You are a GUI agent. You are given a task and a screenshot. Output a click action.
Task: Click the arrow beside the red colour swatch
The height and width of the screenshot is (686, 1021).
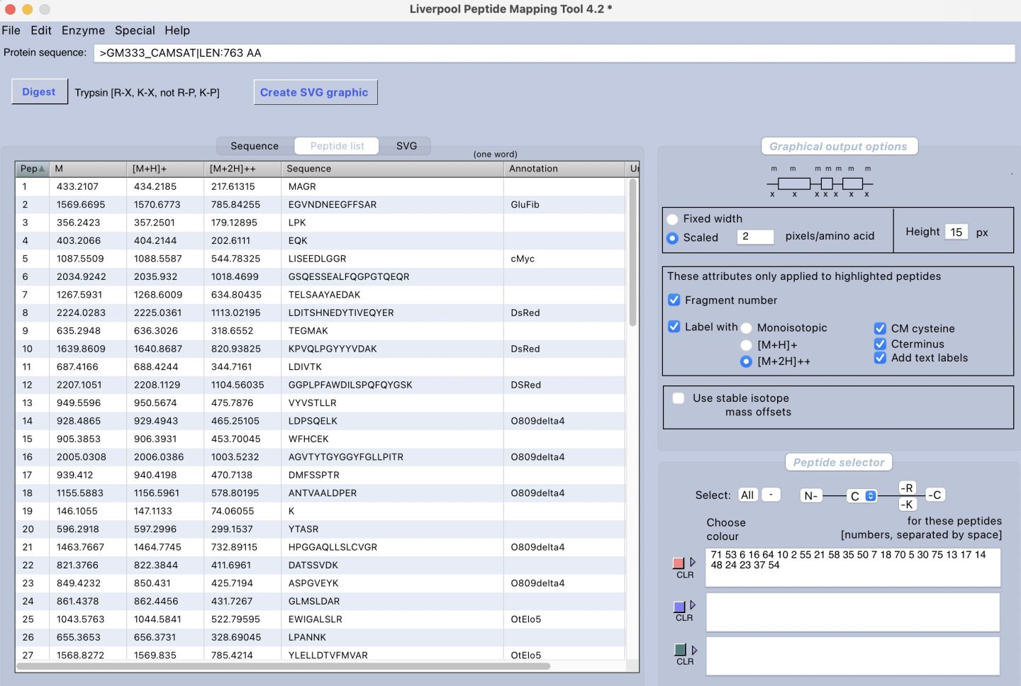(693, 562)
